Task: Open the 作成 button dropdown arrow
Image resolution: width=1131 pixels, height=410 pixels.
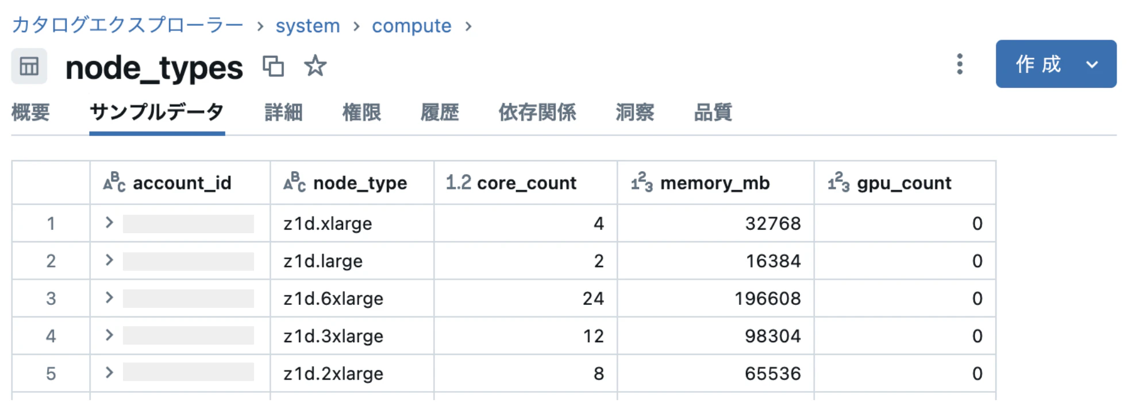Action: point(1092,64)
